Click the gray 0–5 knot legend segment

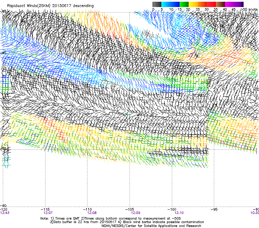pos(157,4)
